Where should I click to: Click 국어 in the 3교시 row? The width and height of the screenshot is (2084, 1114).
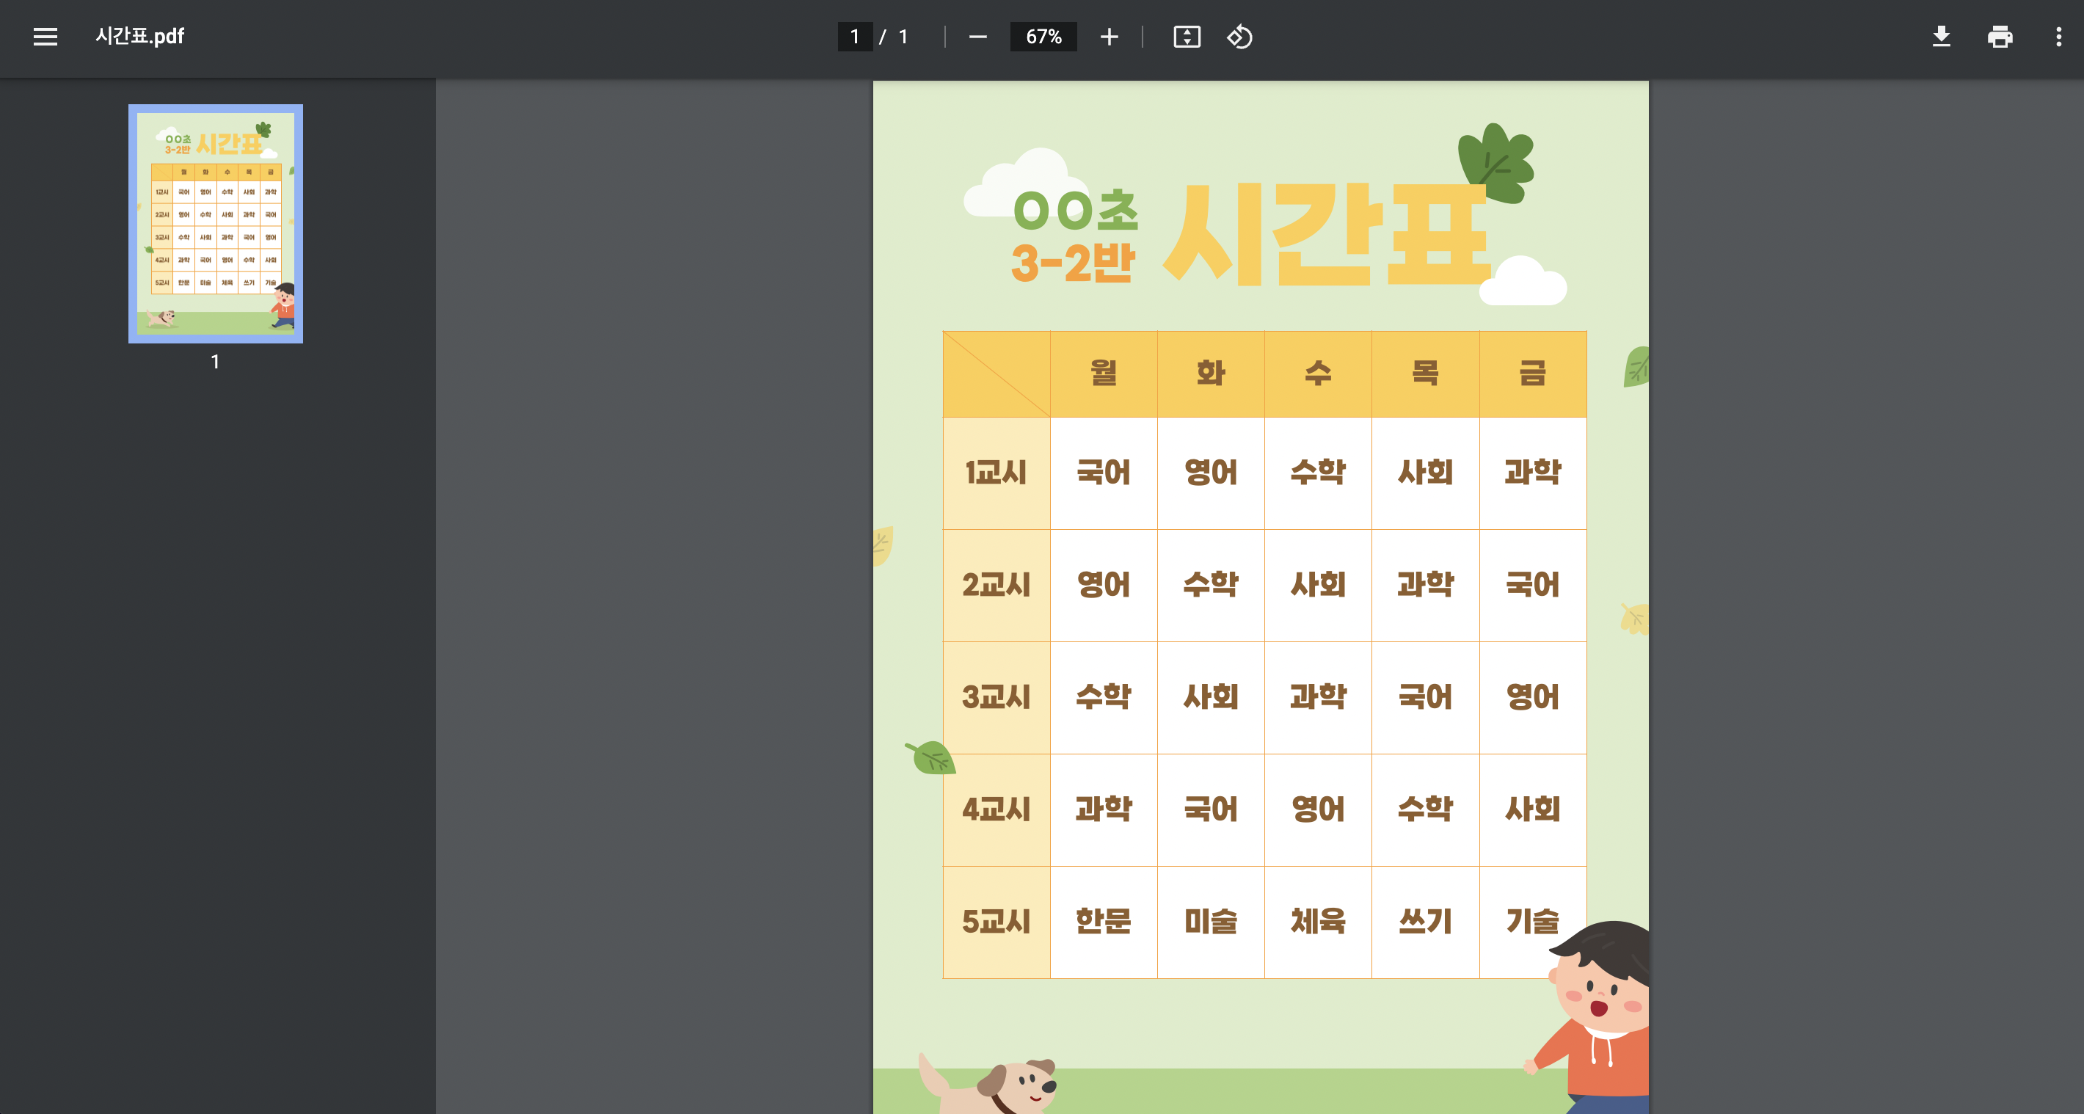click(x=1426, y=697)
